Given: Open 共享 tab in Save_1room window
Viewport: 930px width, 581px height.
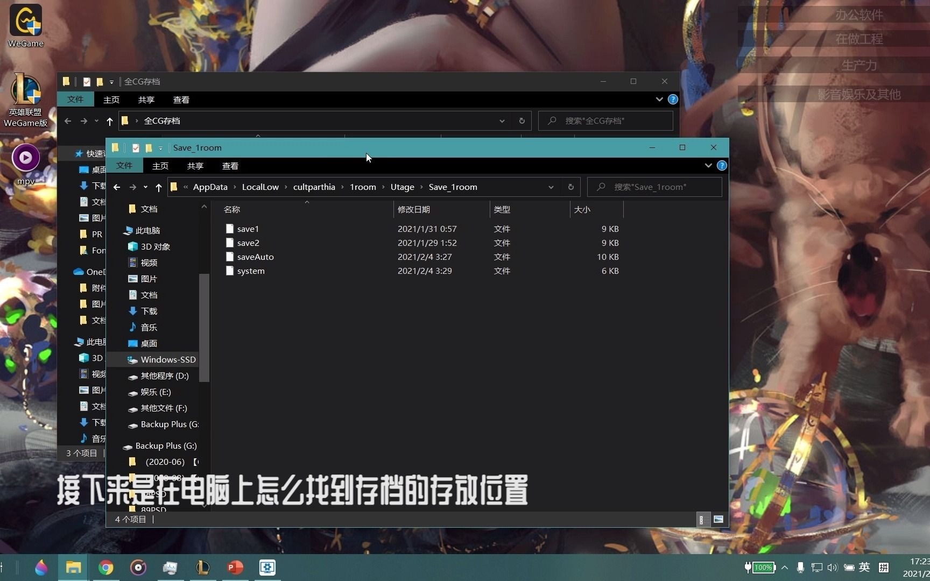Looking at the screenshot, I should pyautogui.click(x=195, y=166).
